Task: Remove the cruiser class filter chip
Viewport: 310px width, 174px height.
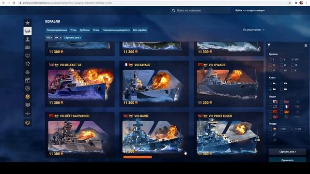Action: pos(60,38)
